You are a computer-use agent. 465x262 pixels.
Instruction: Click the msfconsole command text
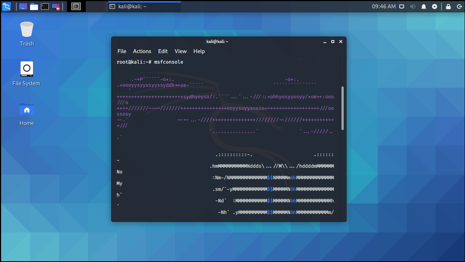169,62
